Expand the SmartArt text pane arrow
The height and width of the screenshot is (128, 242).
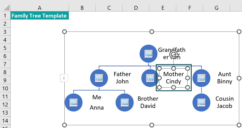[64, 78]
